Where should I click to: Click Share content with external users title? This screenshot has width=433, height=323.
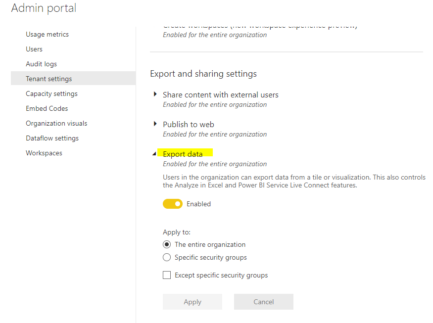(x=220, y=94)
